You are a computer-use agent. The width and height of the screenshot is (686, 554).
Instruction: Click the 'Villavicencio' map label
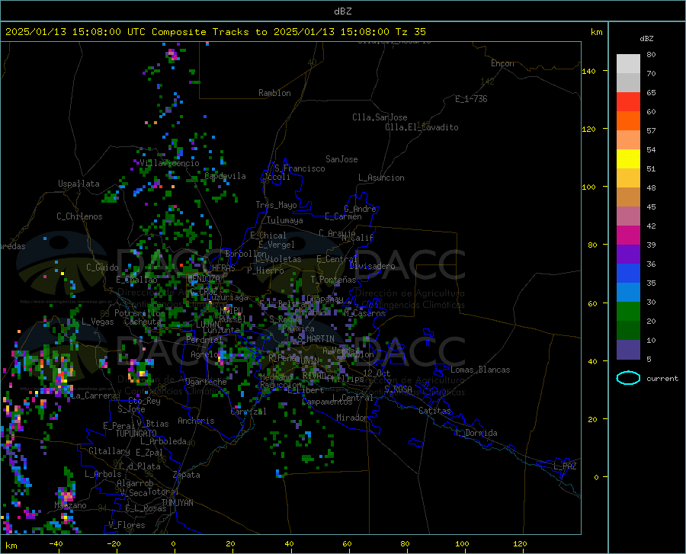pyautogui.click(x=169, y=163)
